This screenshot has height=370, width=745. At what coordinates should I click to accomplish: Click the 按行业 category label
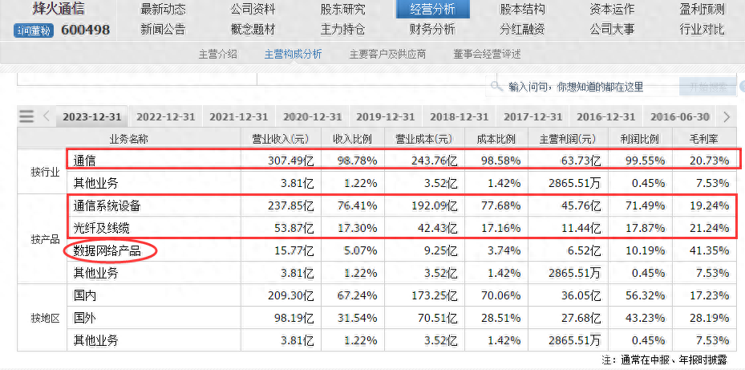(45, 172)
